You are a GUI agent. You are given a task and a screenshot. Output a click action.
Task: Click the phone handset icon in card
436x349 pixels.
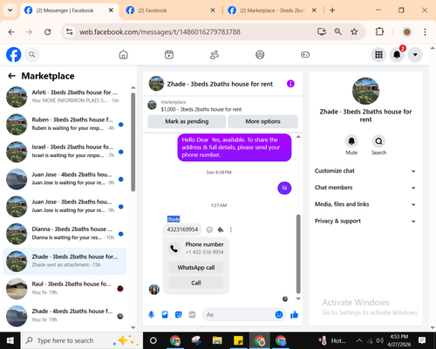pyautogui.click(x=174, y=249)
